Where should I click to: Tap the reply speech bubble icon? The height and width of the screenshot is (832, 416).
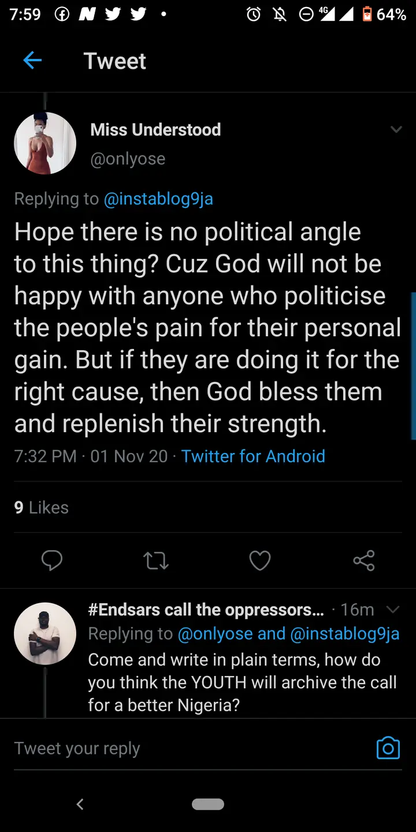point(52,560)
